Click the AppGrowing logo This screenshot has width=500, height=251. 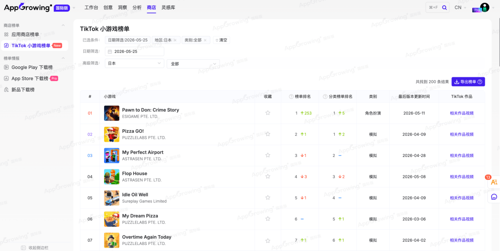pos(28,8)
